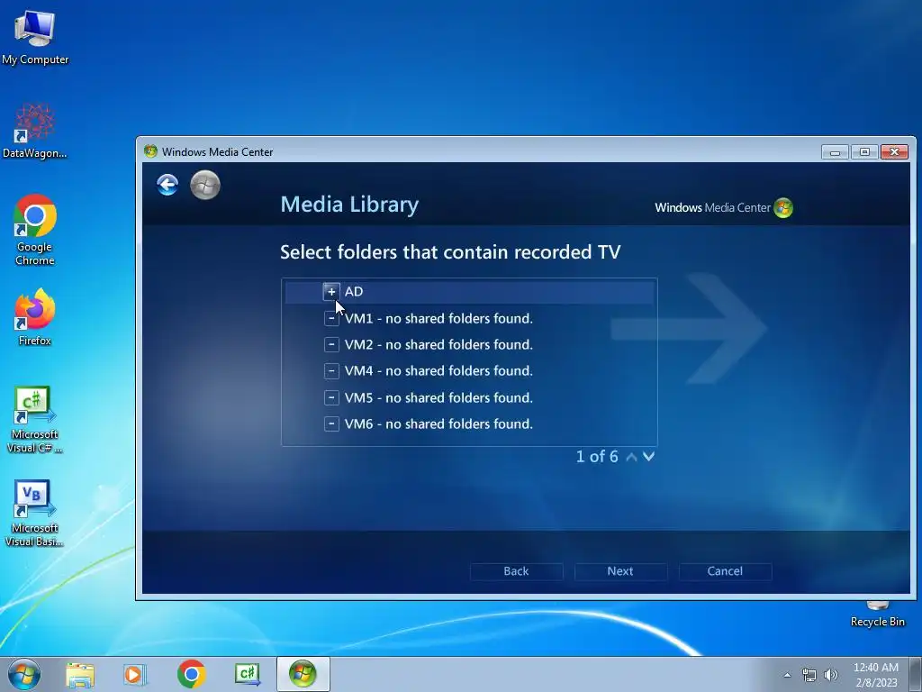Expand the AD folder node
Image resolution: width=922 pixels, height=692 pixels.
[331, 291]
